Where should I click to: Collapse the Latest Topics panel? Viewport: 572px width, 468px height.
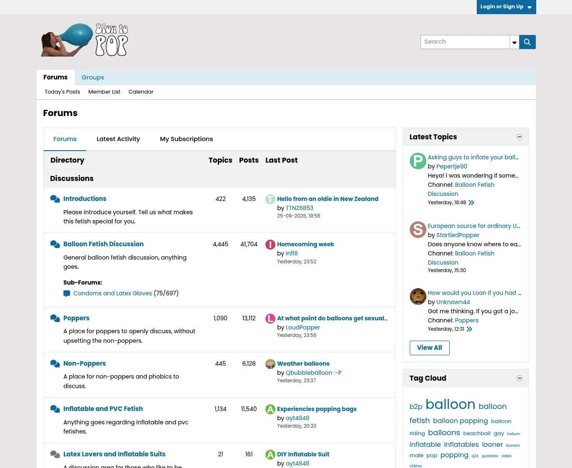coord(520,137)
